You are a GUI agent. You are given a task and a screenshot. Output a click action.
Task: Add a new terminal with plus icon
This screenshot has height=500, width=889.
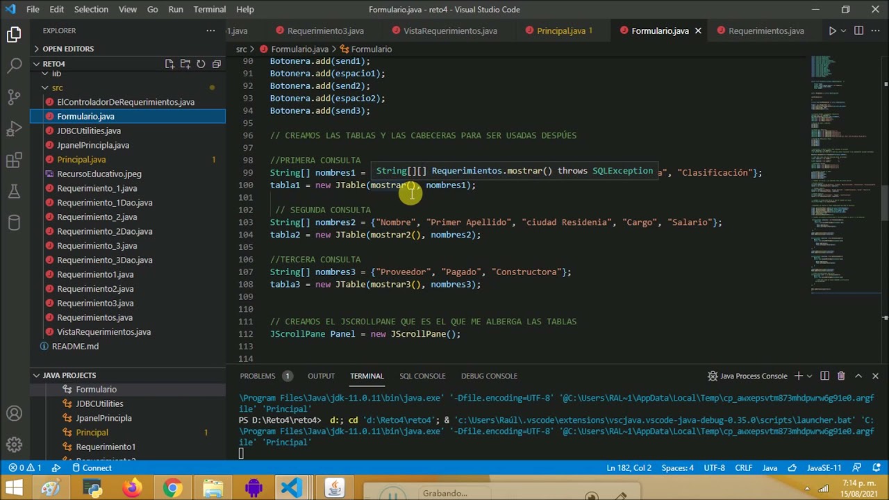(799, 376)
